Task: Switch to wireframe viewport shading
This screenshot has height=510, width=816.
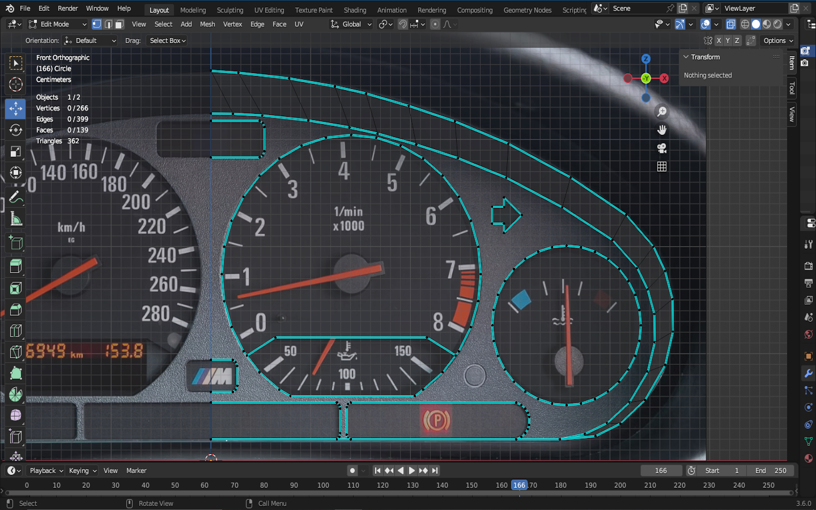Action: point(745,24)
